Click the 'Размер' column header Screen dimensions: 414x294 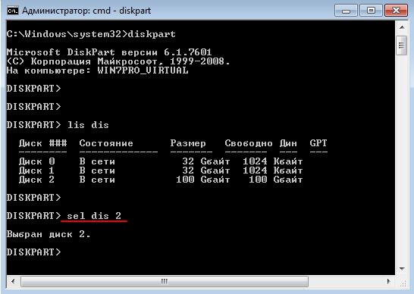click(188, 143)
